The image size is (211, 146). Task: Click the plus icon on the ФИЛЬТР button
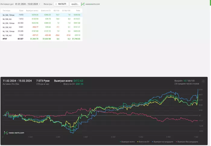click(x=56, y=4)
